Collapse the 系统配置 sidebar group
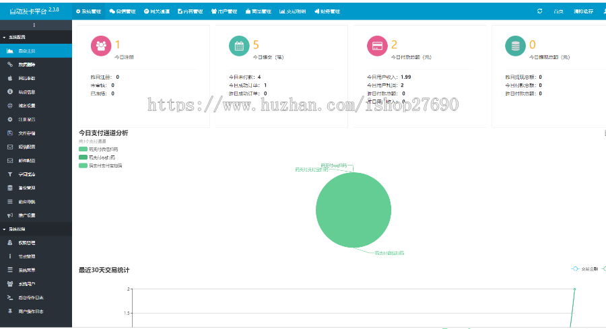This screenshot has height=329, width=606. (x=36, y=37)
